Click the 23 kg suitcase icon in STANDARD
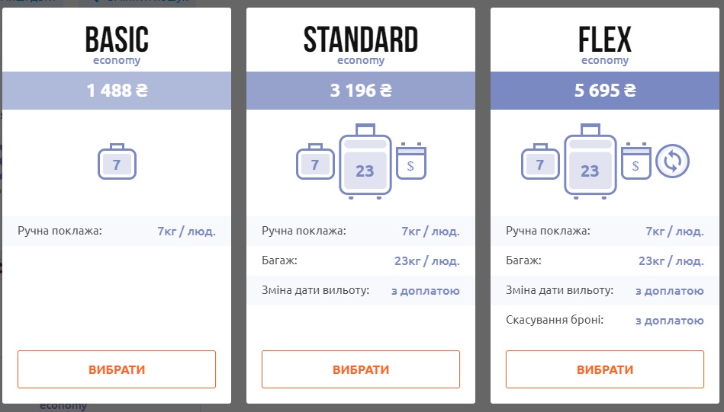 point(365,161)
